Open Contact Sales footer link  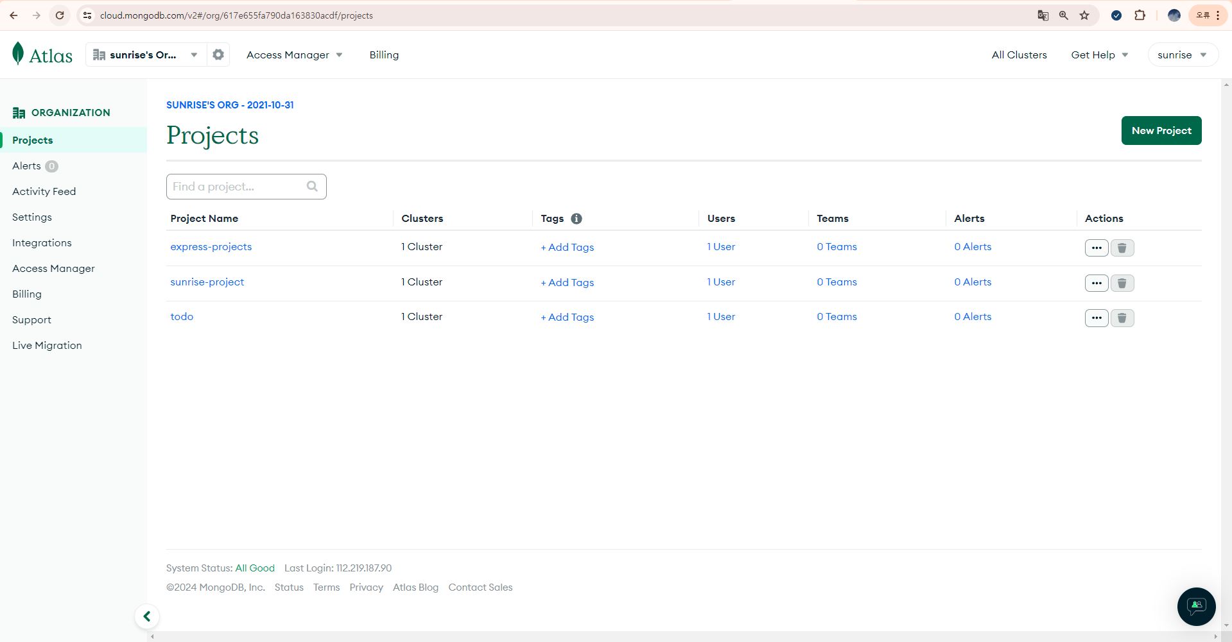[480, 587]
